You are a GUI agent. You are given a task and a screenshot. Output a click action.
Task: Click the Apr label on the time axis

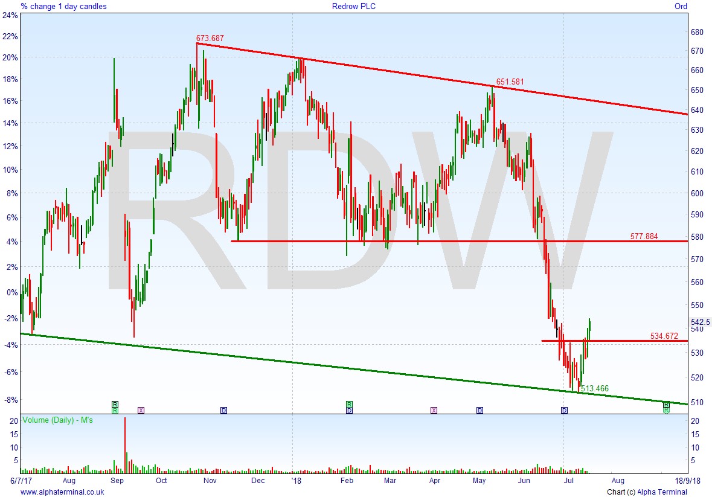[x=435, y=480]
